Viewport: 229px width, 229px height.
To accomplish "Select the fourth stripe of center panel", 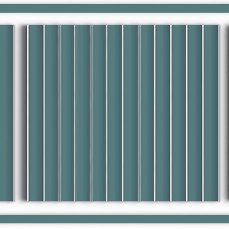I will [83, 113].
